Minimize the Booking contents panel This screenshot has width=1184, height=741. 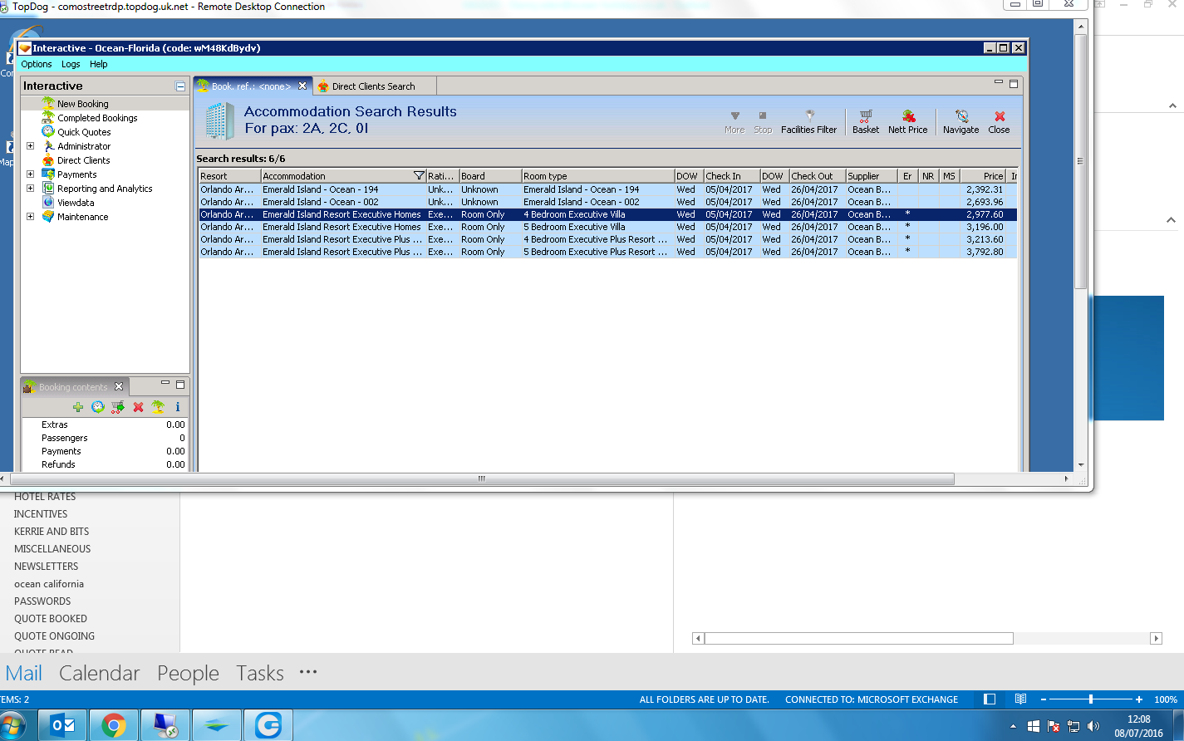[x=166, y=384]
